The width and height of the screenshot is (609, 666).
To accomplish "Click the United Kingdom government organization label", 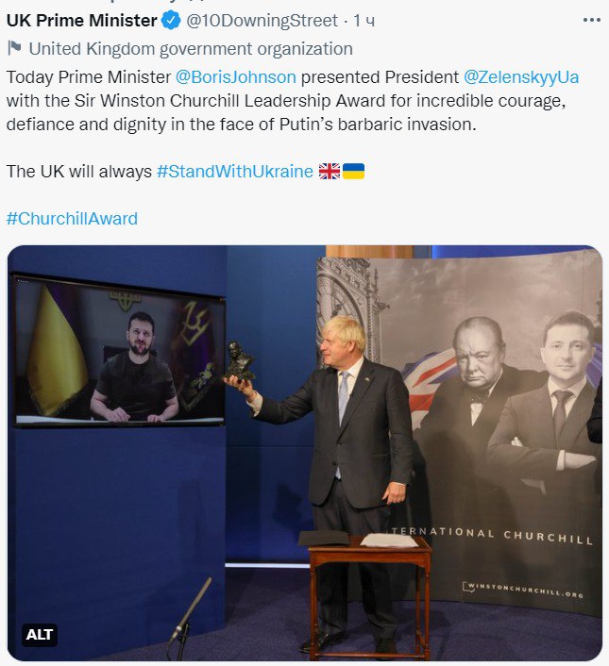I will point(191,49).
